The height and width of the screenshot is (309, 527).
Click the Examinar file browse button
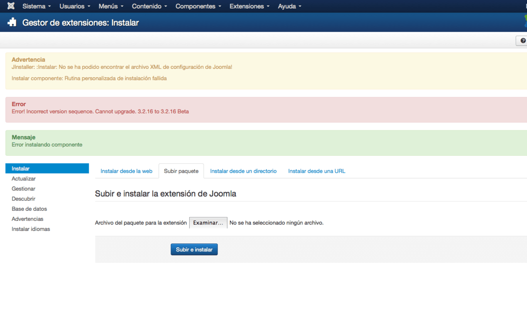208,223
